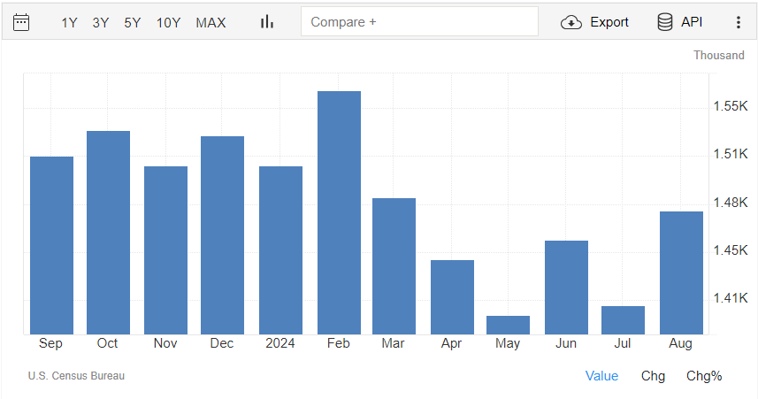The image size is (758, 399).
Task: Open the three-dot more options menu
Action: click(739, 22)
